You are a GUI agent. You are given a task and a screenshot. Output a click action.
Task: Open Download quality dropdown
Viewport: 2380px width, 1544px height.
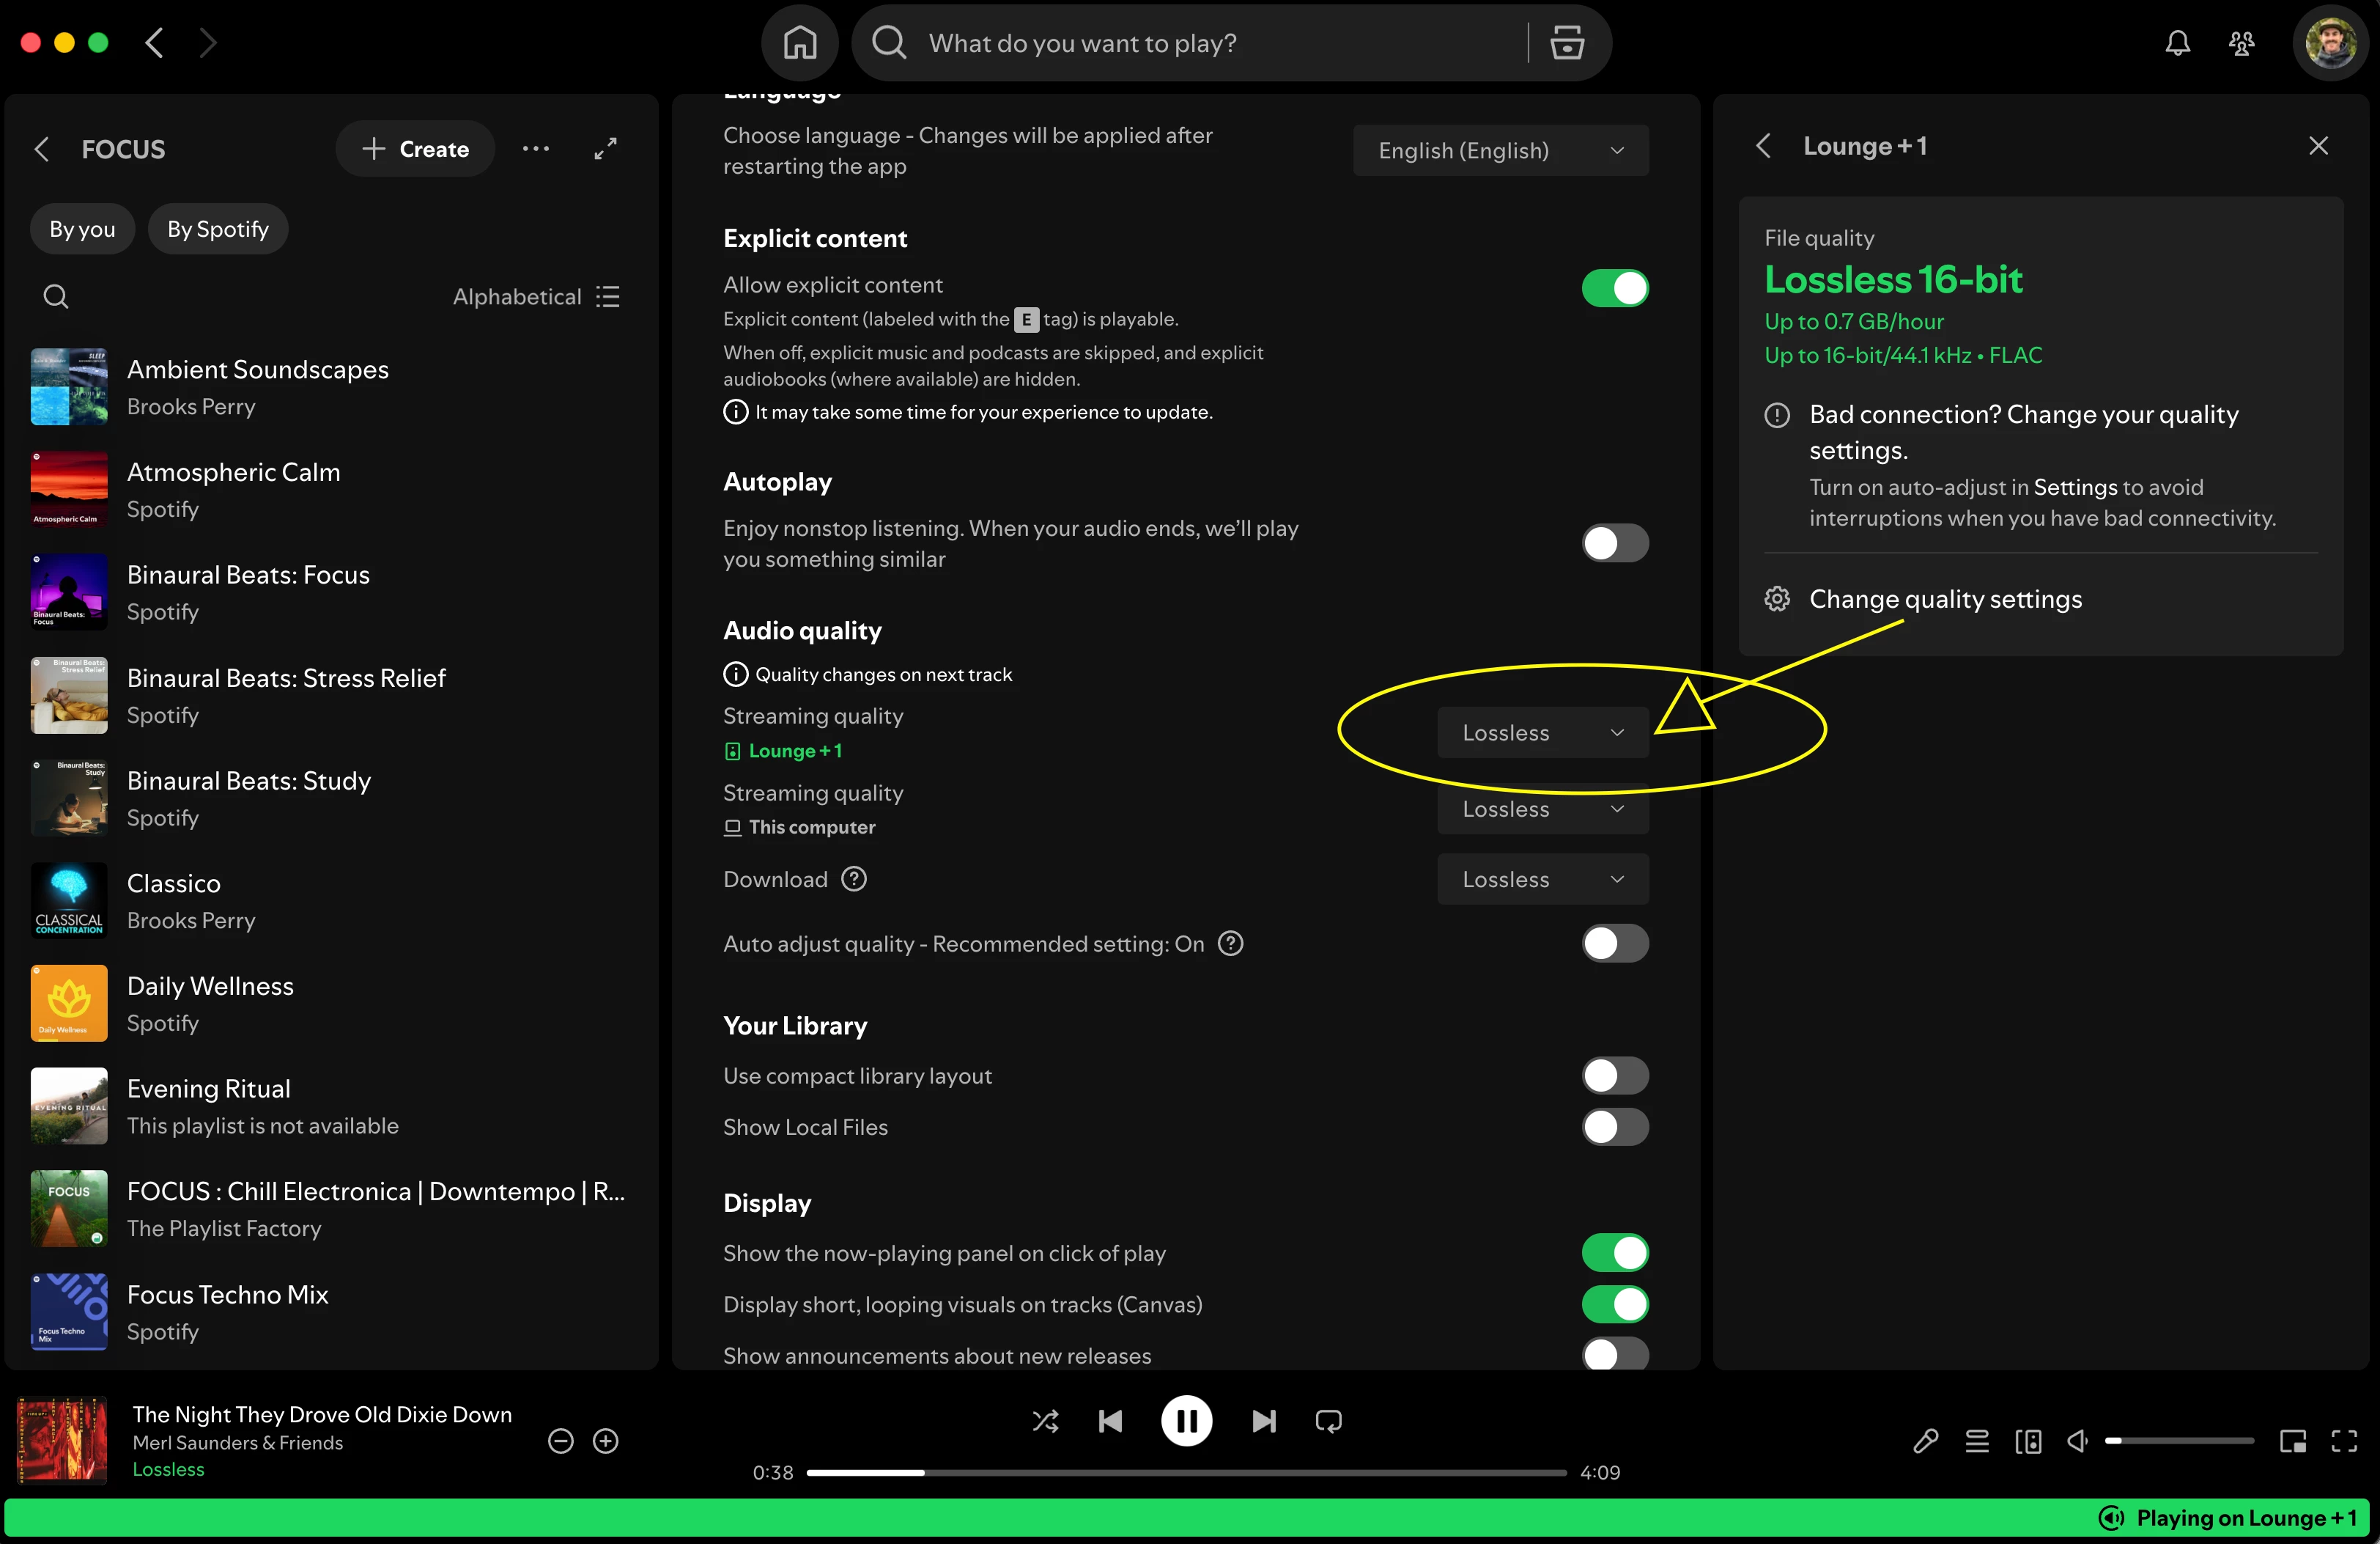tap(1542, 880)
